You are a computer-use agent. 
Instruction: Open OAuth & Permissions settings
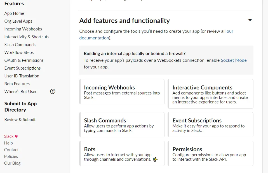24,60
